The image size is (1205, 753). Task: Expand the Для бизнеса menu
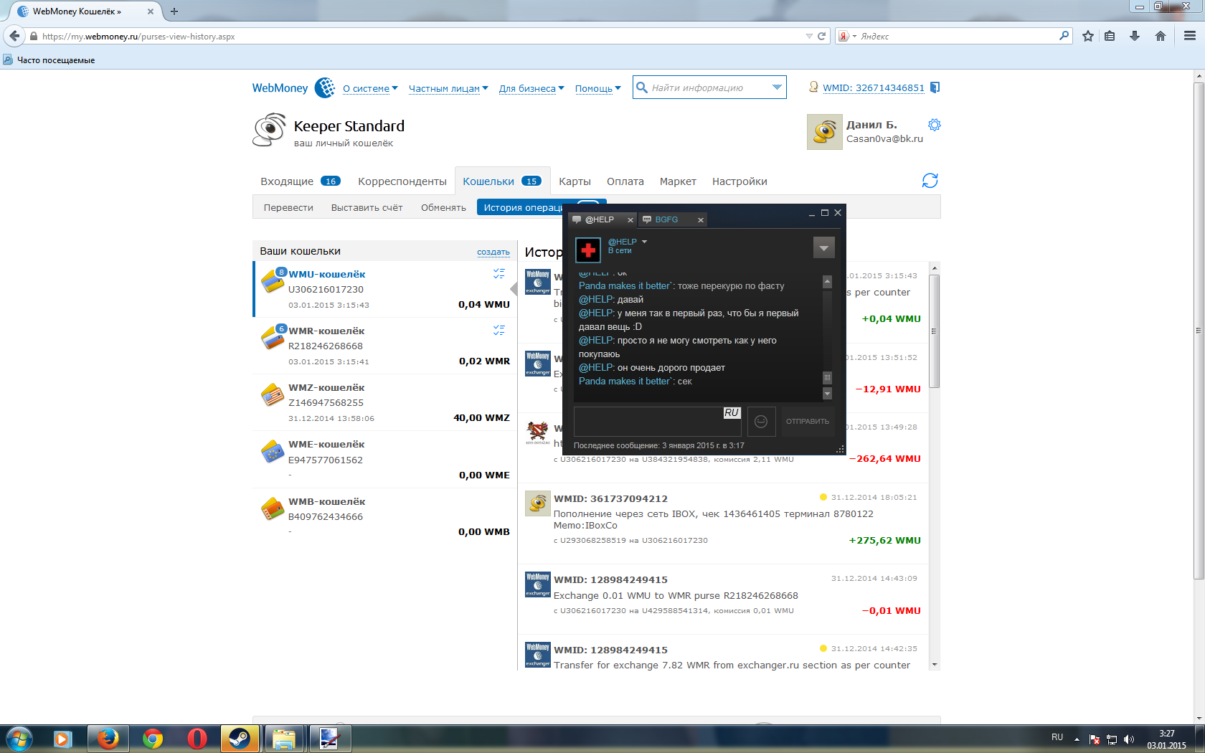click(531, 89)
